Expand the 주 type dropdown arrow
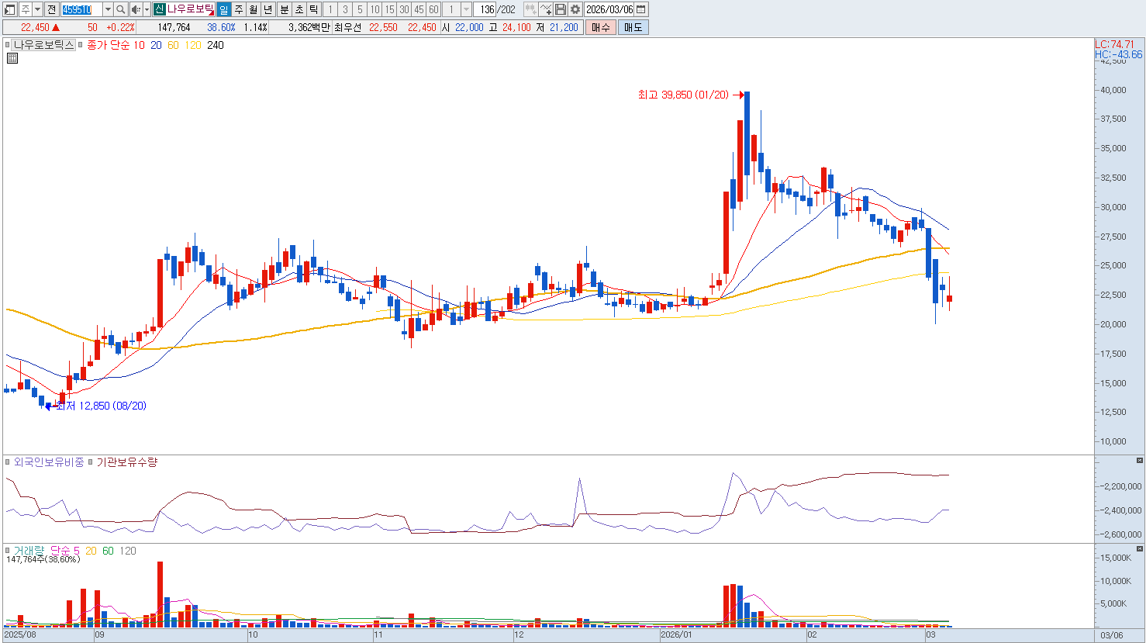The image size is (1146, 643). point(37,9)
